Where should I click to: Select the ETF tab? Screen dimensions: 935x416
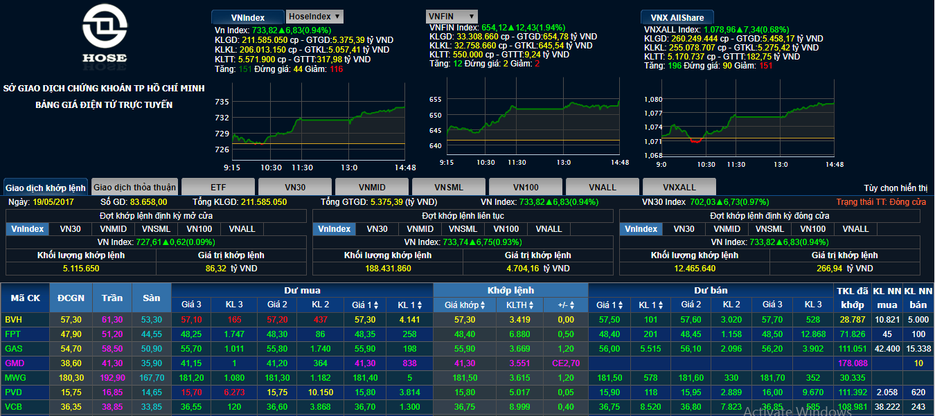pyautogui.click(x=218, y=188)
